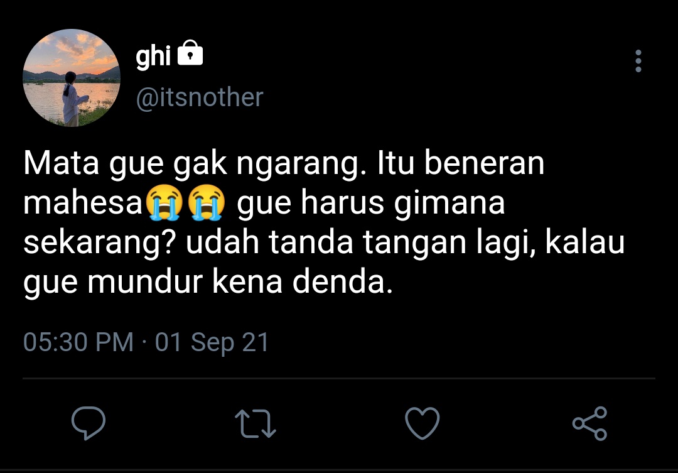Click the phrase Itu beneran

pyautogui.click(x=461, y=163)
